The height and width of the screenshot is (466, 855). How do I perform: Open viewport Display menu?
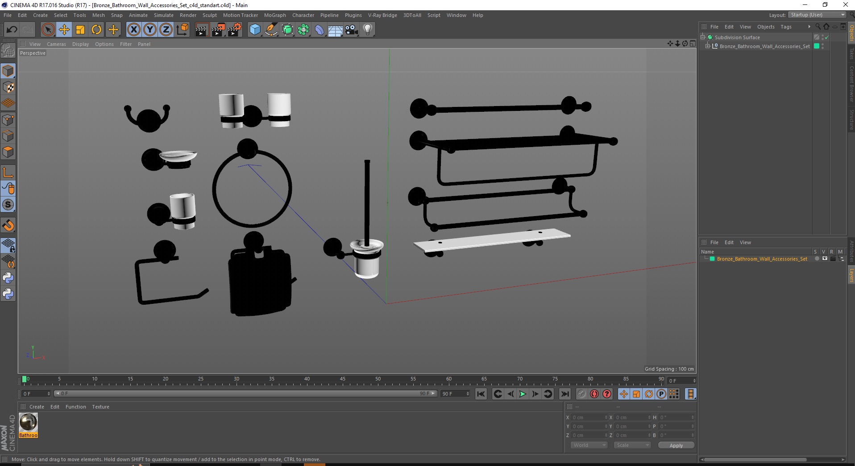[81, 44]
